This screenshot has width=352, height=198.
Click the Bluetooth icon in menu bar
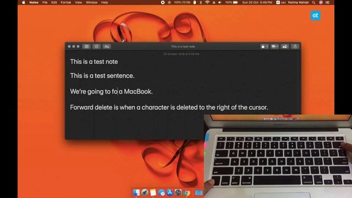(201, 2)
